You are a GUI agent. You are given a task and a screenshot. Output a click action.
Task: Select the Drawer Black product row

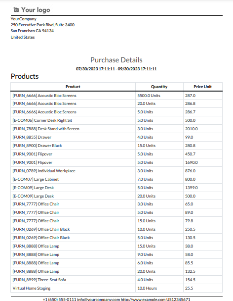click(x=116, y=146)
